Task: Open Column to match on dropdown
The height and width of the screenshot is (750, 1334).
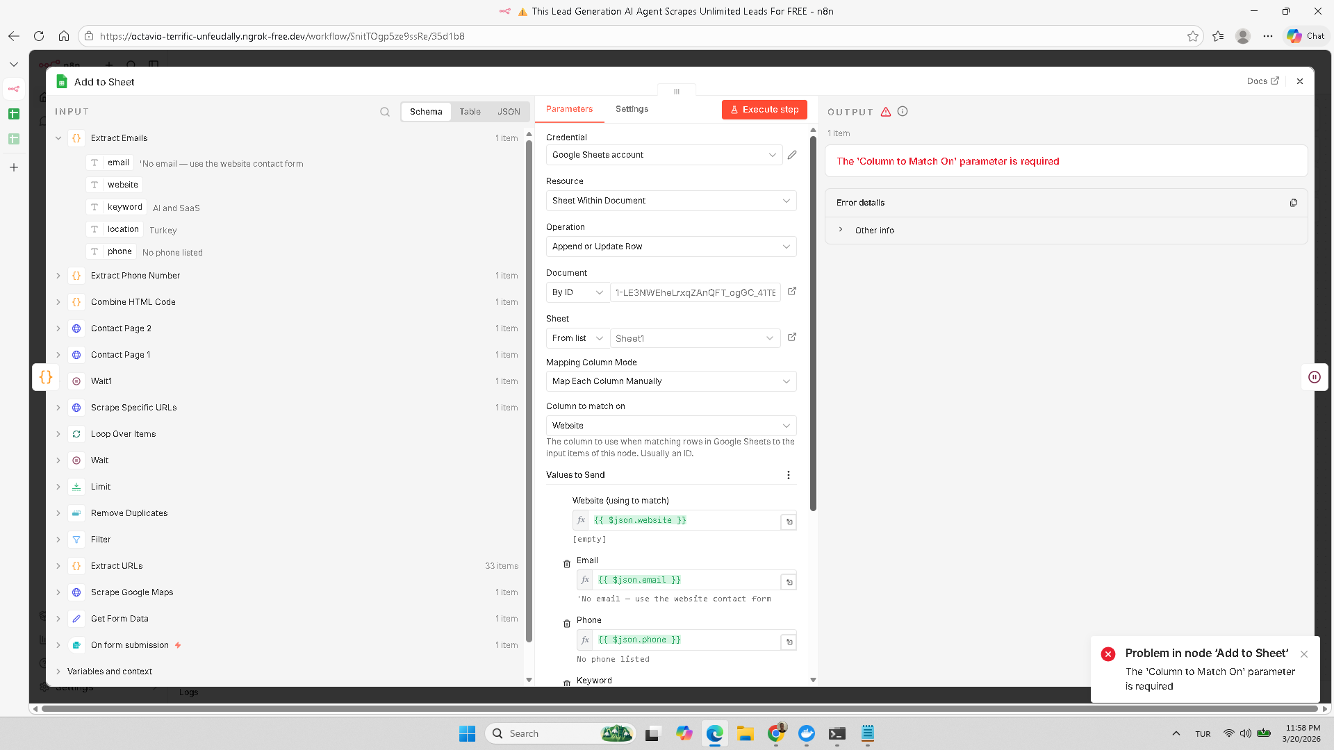Action: (670, 426)
